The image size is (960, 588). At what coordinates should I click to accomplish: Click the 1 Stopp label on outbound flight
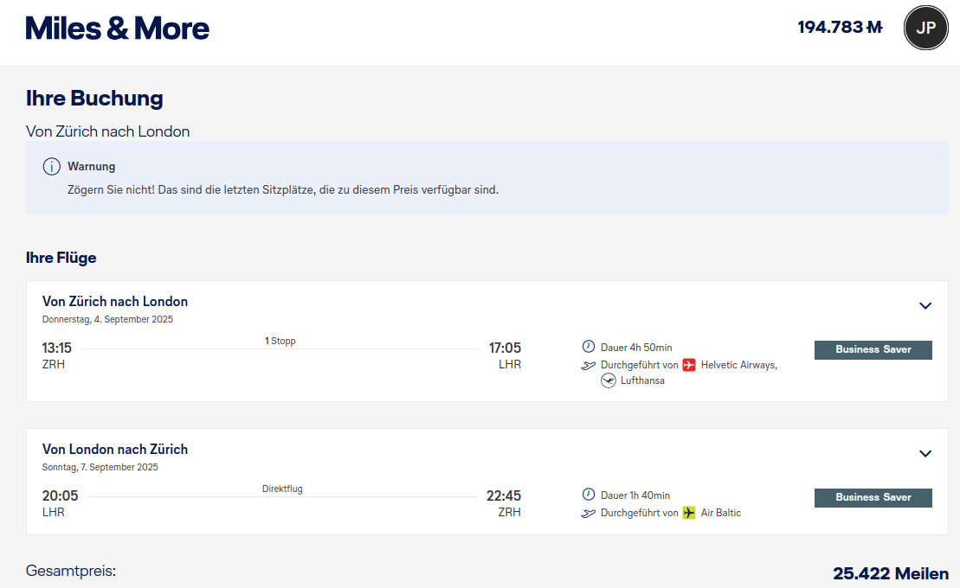(280, 341)
